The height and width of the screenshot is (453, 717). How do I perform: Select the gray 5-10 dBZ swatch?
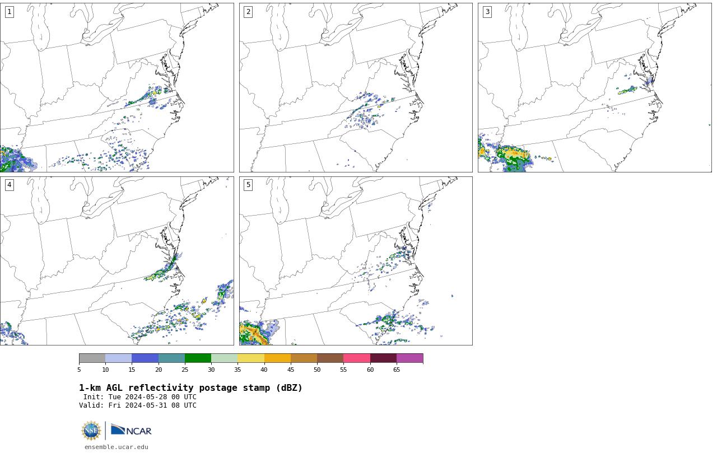92,358
